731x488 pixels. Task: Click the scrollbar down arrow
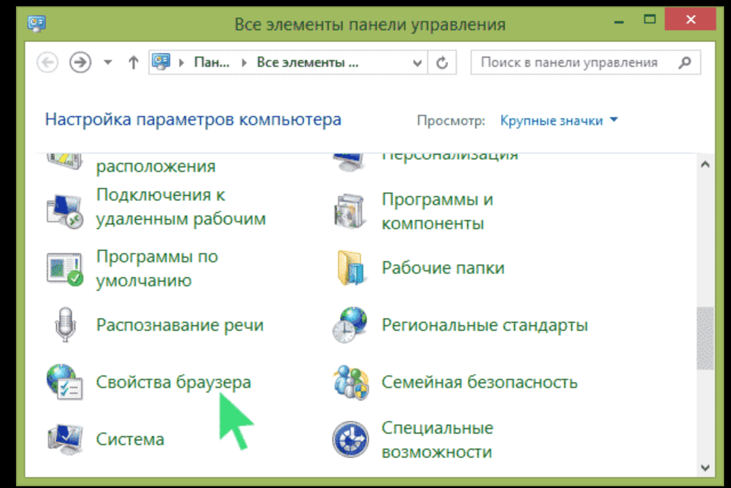pos(705,468)
